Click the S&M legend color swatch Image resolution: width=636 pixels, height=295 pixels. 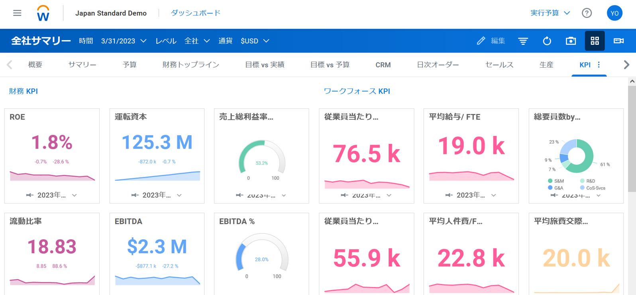(550, 181)
